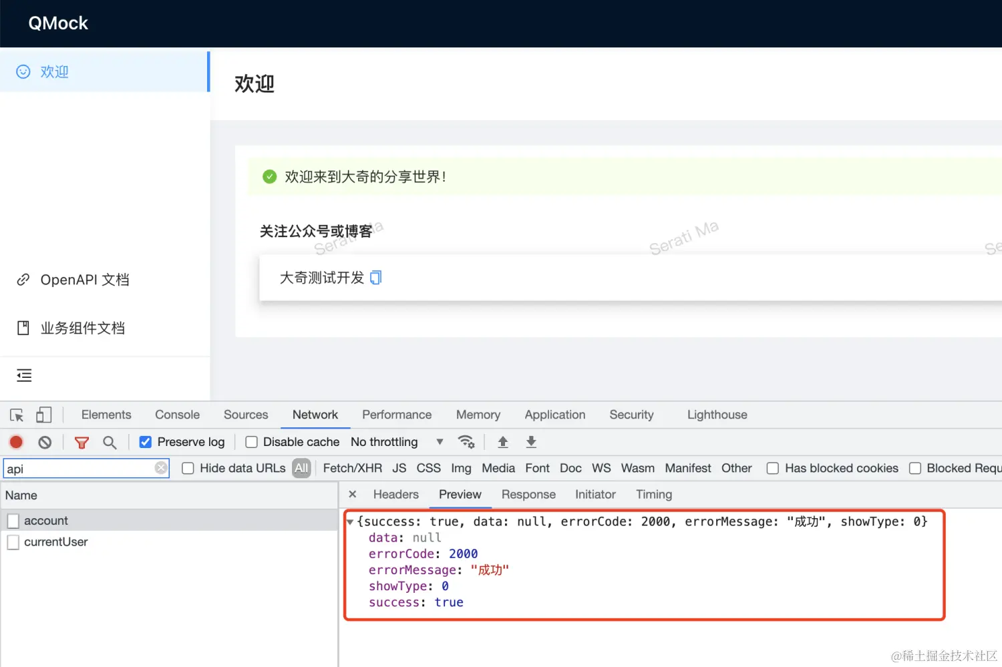
Task: Filter requests by JS
Action: [x=399, y=468]
